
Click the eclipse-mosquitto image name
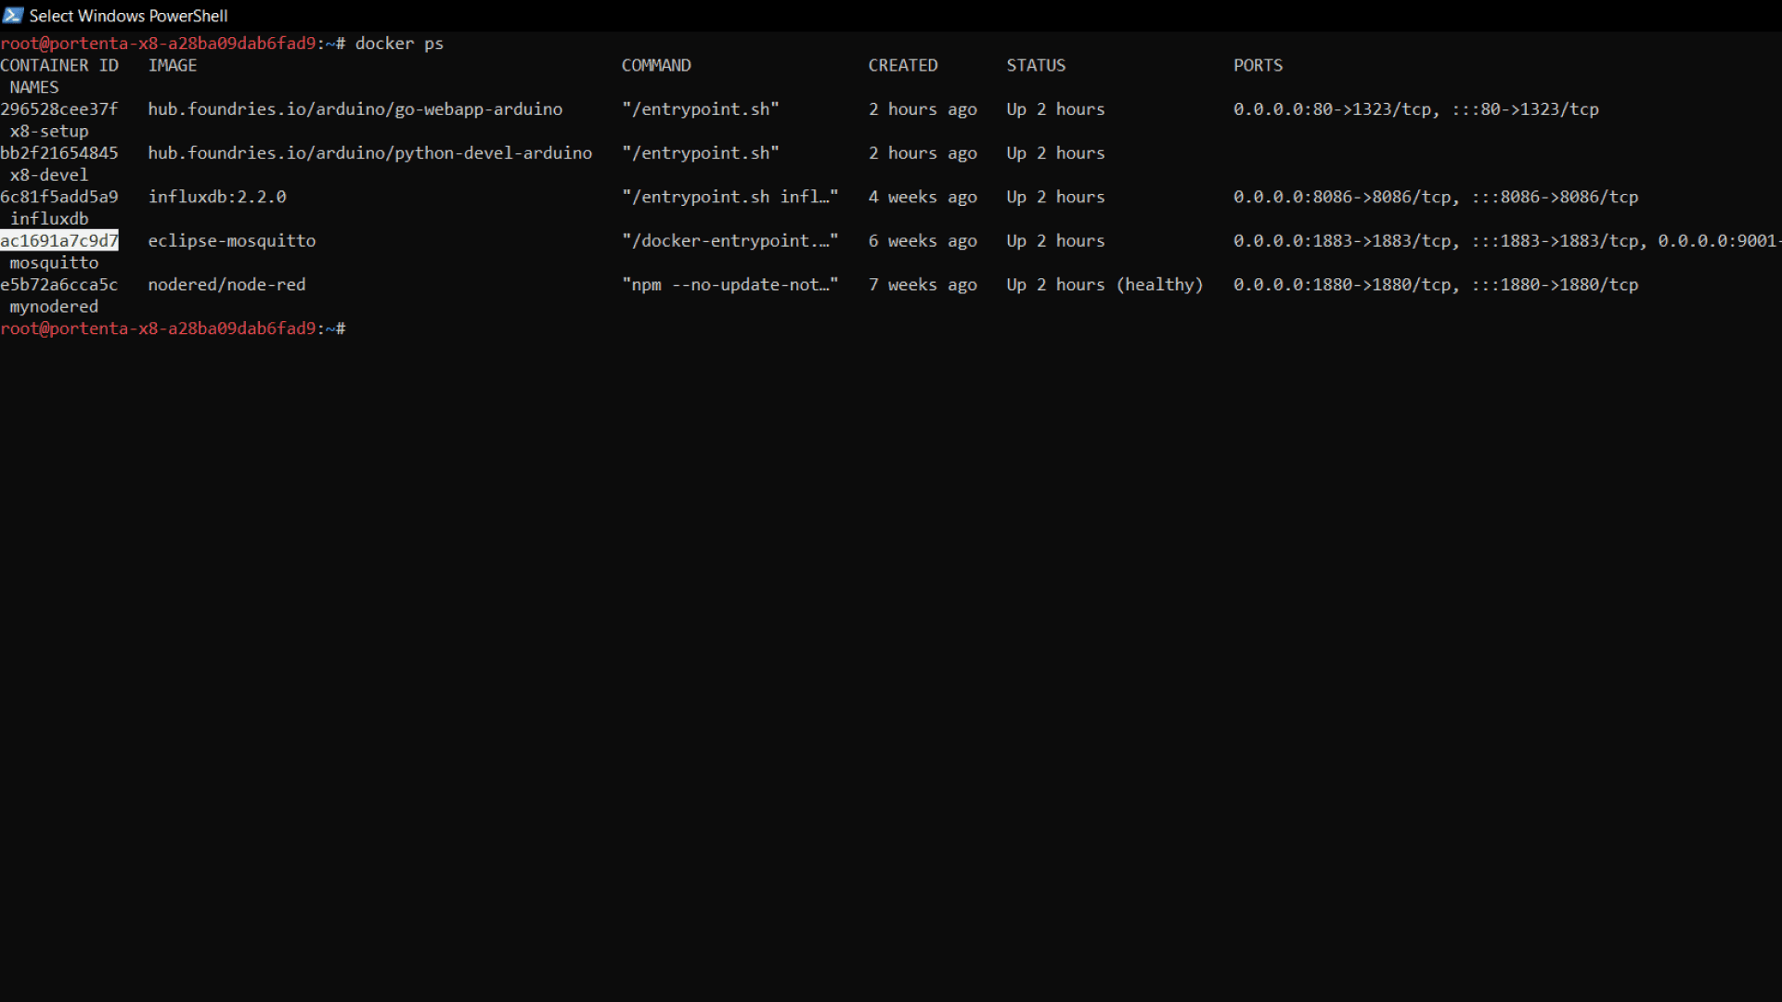pyautogui.click(x=232, y=240)
